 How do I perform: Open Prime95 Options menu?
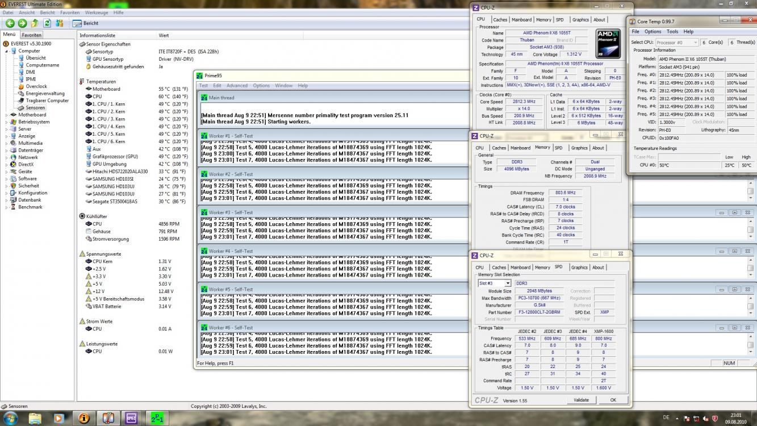[x=261, y=86]
